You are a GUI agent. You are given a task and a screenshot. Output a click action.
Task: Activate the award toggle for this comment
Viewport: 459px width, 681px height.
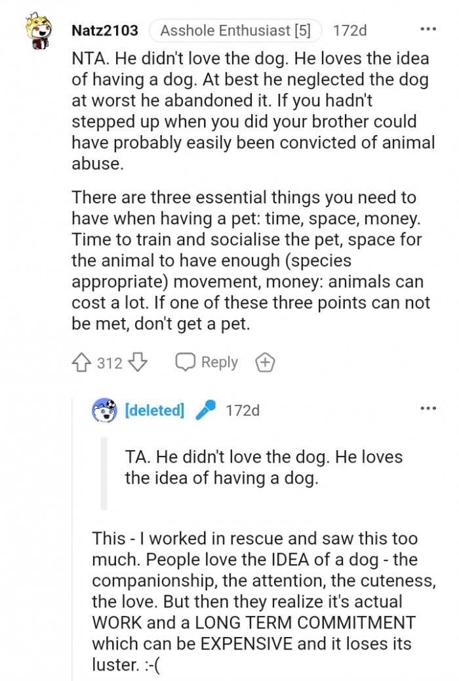264,361
